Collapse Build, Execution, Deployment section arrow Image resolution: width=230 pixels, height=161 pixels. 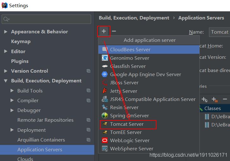6,81
